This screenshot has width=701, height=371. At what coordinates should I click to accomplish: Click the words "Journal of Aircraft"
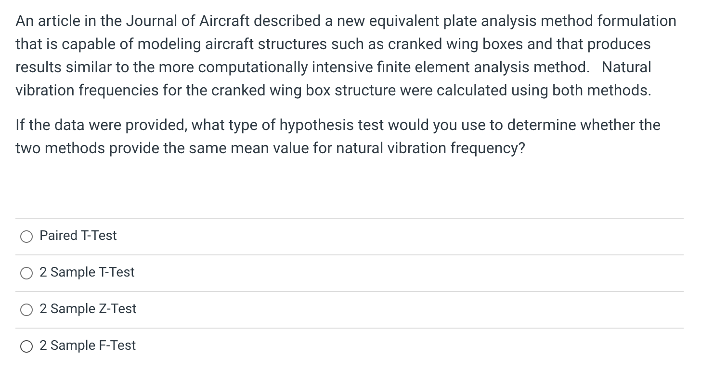tap(188, 21)
